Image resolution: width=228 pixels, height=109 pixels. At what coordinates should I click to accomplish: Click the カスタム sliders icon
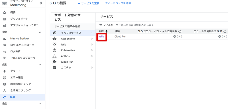[54, 68]
